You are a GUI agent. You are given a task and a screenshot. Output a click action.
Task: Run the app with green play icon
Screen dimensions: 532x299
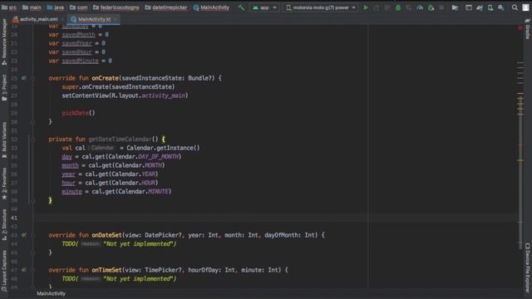[x=366, y=7]
